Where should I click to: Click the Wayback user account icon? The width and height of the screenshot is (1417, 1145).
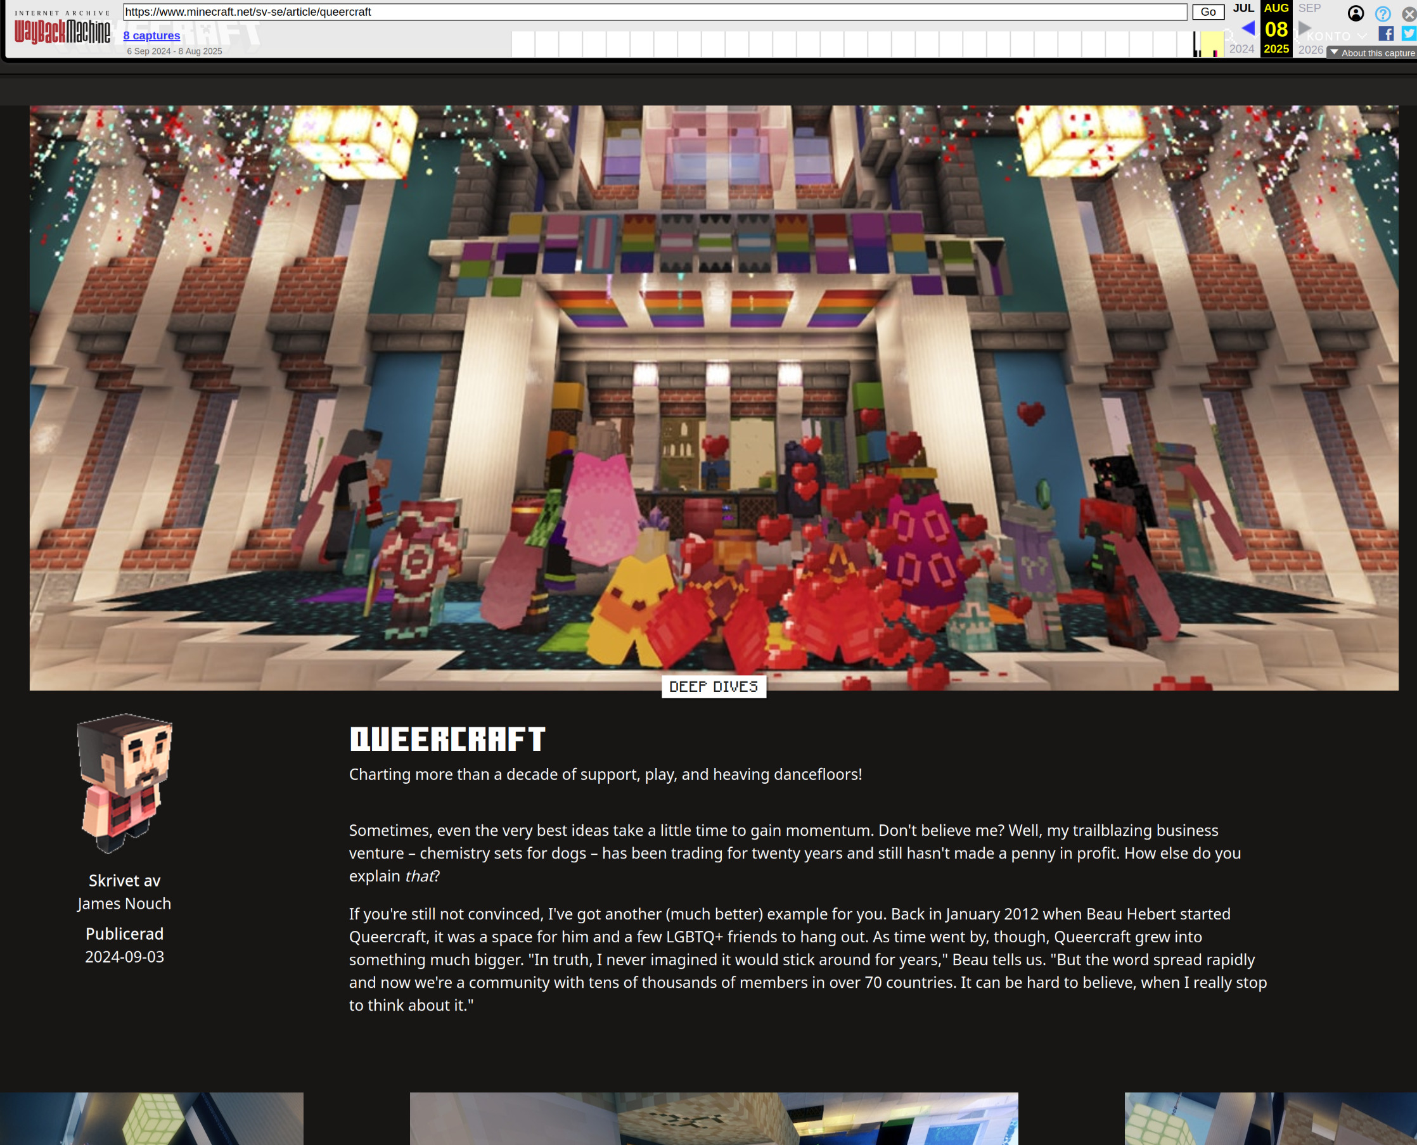1356,14
